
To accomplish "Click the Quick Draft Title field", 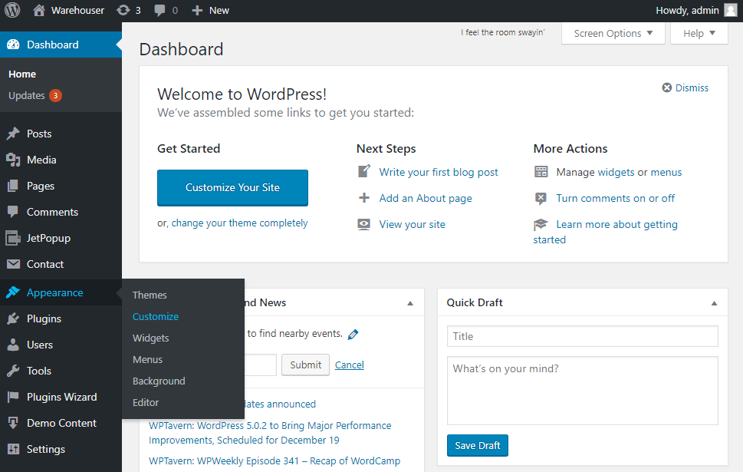I will pyautogui.click(x=583, y=336).
